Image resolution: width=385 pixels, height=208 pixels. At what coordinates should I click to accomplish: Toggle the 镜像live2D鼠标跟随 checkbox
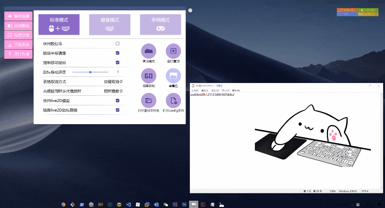(x=117, y=110)
